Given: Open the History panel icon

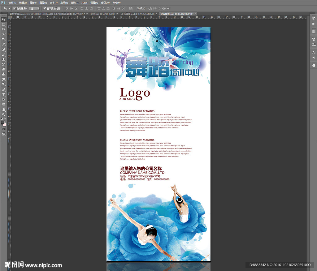Looking at the screenshot, I should tap(314, 19).
